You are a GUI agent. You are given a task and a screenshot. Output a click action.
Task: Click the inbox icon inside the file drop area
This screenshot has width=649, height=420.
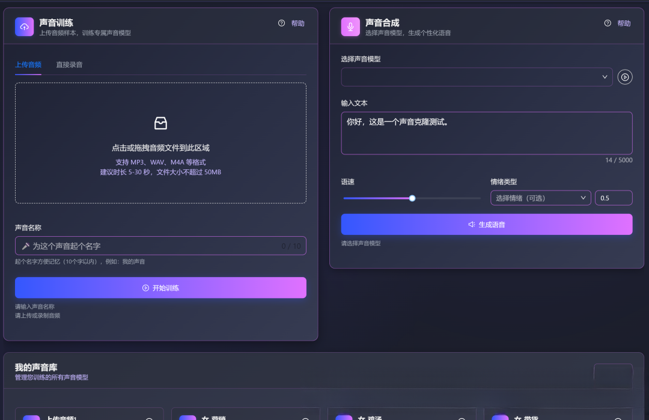160,123
